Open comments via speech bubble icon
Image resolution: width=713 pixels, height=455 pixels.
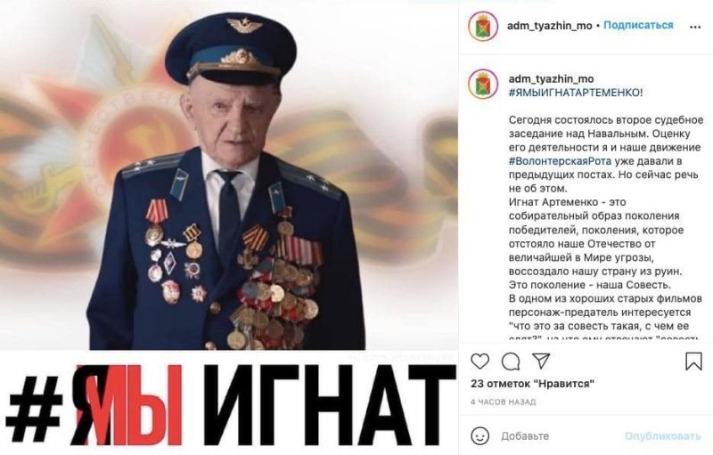click(x=511, y=362)
